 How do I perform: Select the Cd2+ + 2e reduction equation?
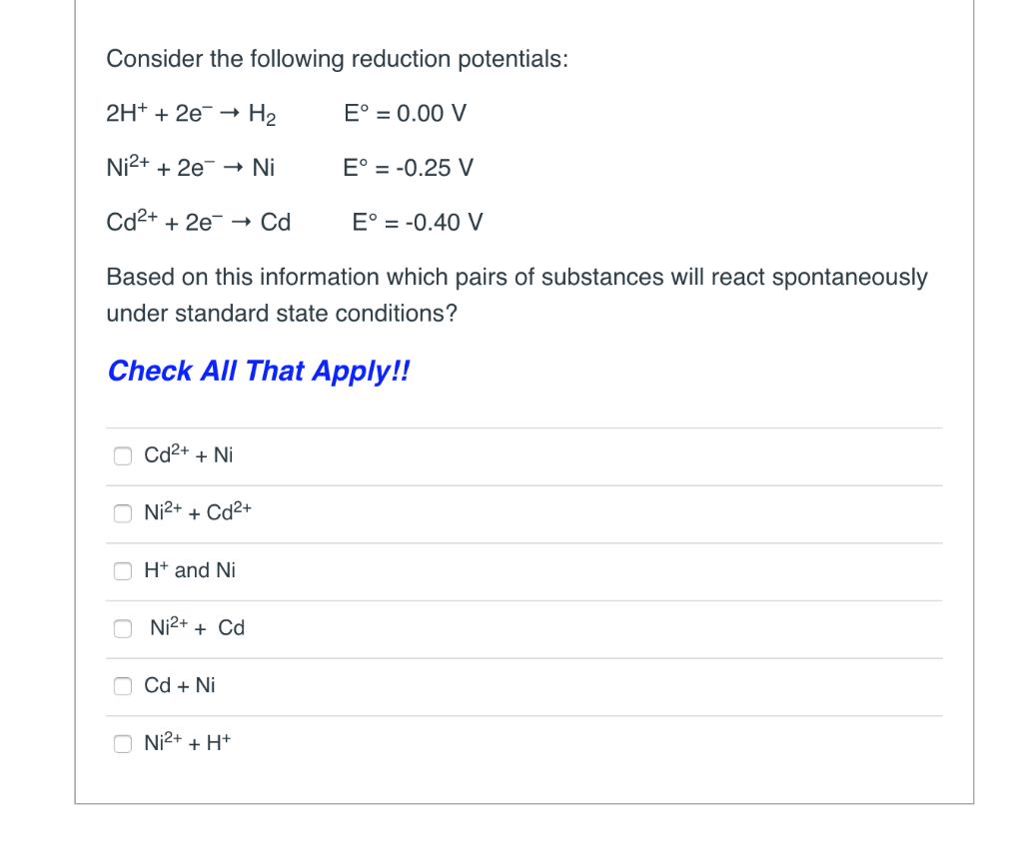(198, 223)
